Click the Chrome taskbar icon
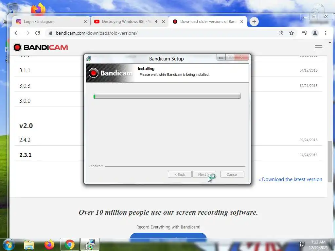 (70, 244)
